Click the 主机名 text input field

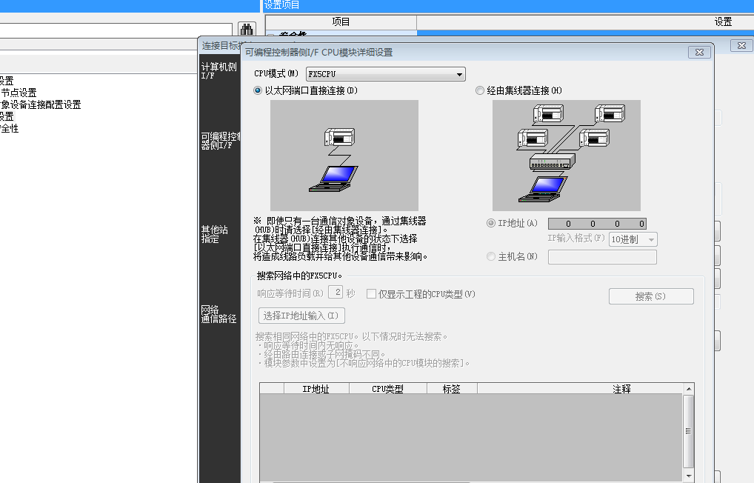pyautogui.click(x=601, y=257)
